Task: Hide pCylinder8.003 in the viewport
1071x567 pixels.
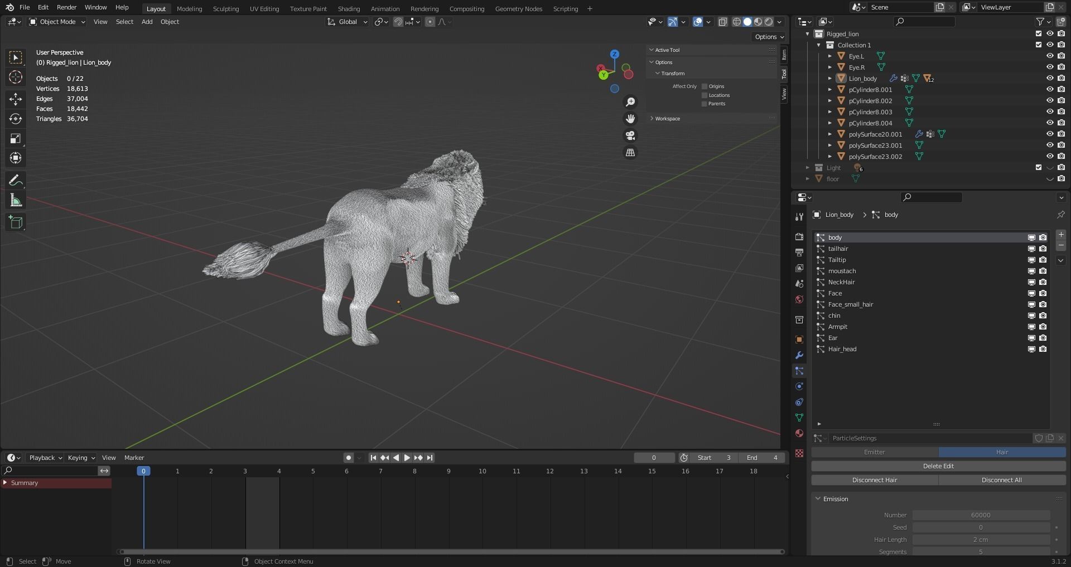Action: pos(1049,112)
